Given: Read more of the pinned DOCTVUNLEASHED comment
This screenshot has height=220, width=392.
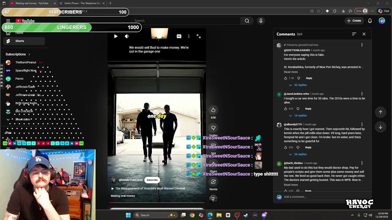Looking at the screenshot, I should 291,72.
